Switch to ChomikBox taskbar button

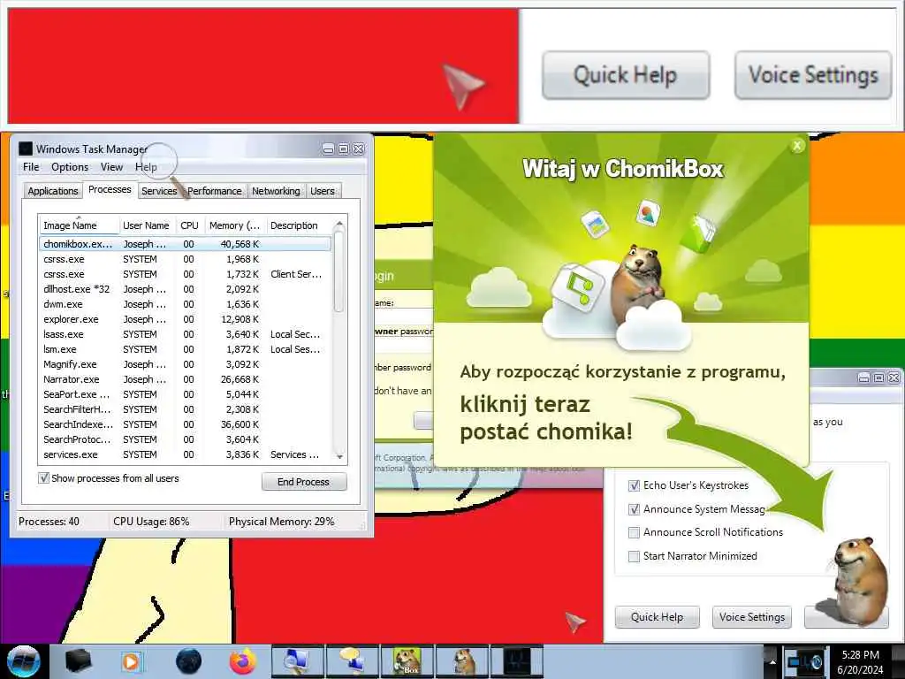407,661
